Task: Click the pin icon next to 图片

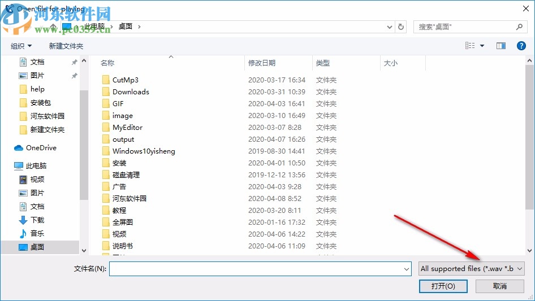Action: click(x=74, y=76)
